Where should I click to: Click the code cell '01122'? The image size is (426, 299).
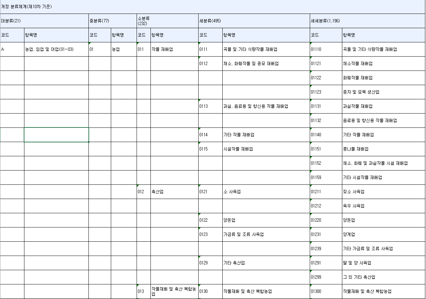pos(326,78)
